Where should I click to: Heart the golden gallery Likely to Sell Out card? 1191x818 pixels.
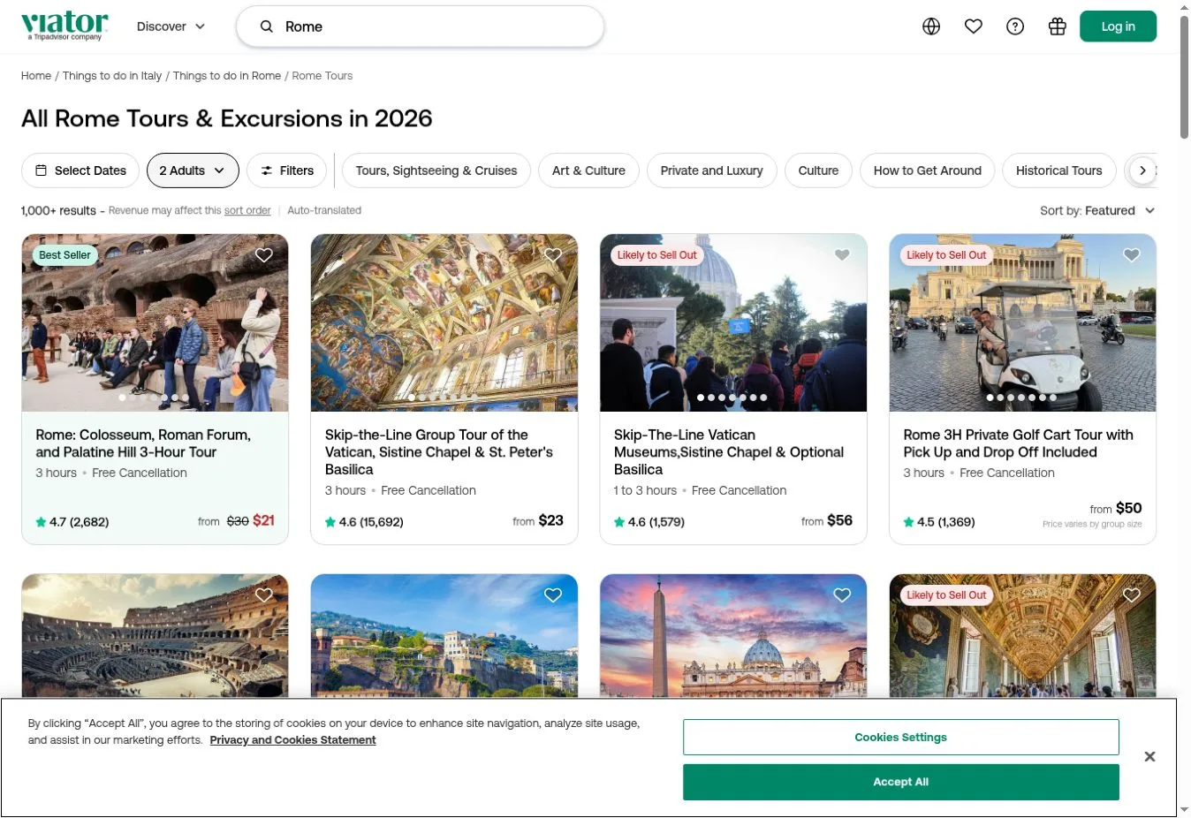(x=1132, y=595)
